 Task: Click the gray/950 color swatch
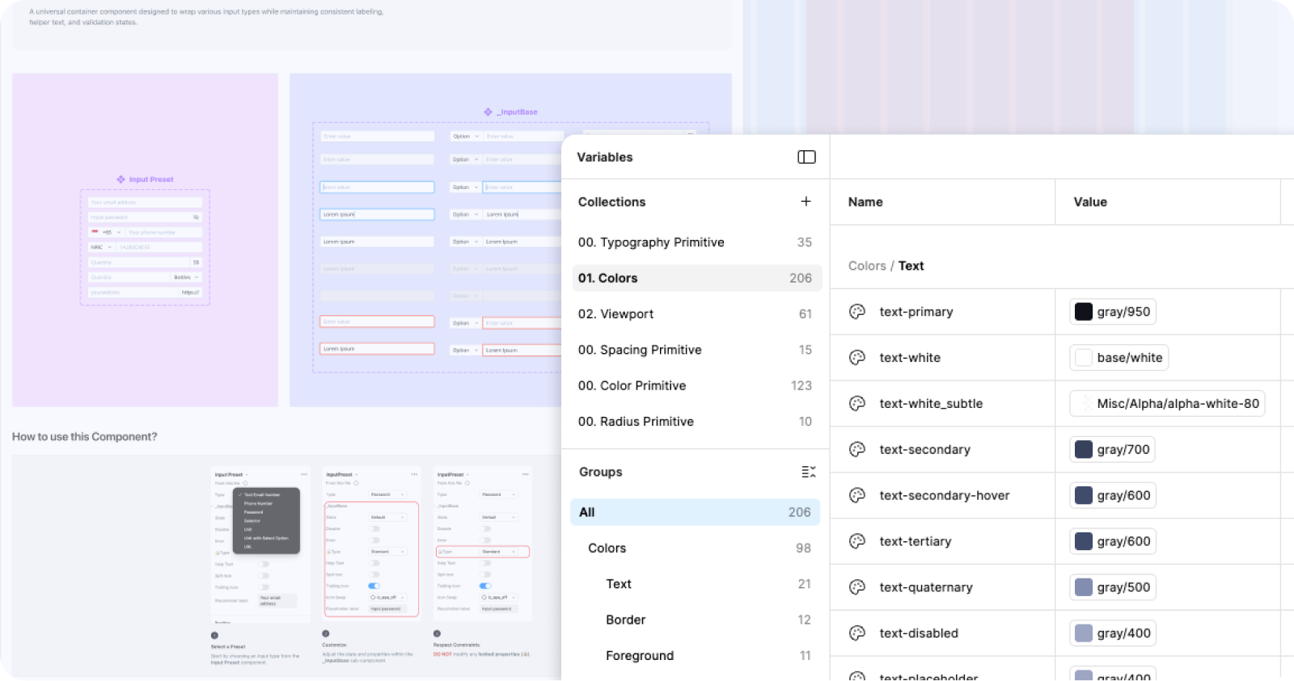coord(1084,312)
